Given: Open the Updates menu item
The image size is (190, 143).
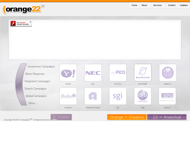Looking at the screenshot, I should 183,5.
